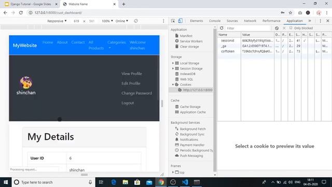Open Visual Studio Code from taskbar

tap(185, 182)
